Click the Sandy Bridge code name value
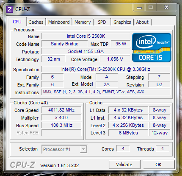This screenshot has width=182, height=176. pos(64,44)
